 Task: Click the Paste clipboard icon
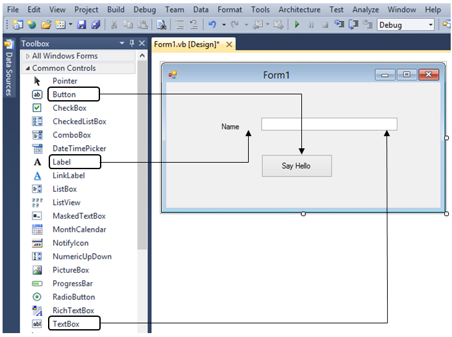pyautogui.click(x=142, y=25)
